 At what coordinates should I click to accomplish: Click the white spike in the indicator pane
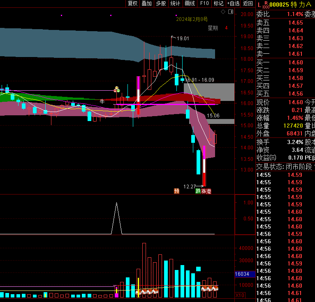(116, 218)
